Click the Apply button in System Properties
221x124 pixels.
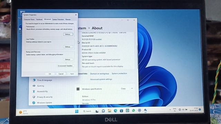pyautogui.click(x=72, y=74)
